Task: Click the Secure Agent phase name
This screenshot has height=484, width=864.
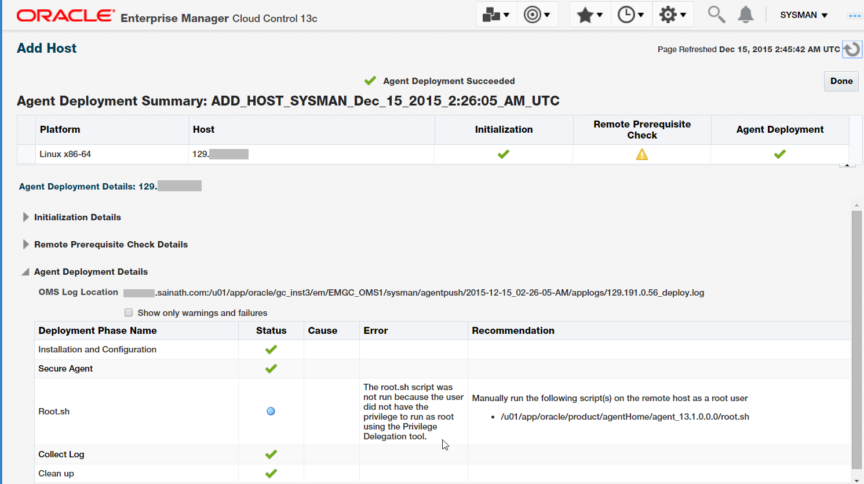Action: [65, 369]
